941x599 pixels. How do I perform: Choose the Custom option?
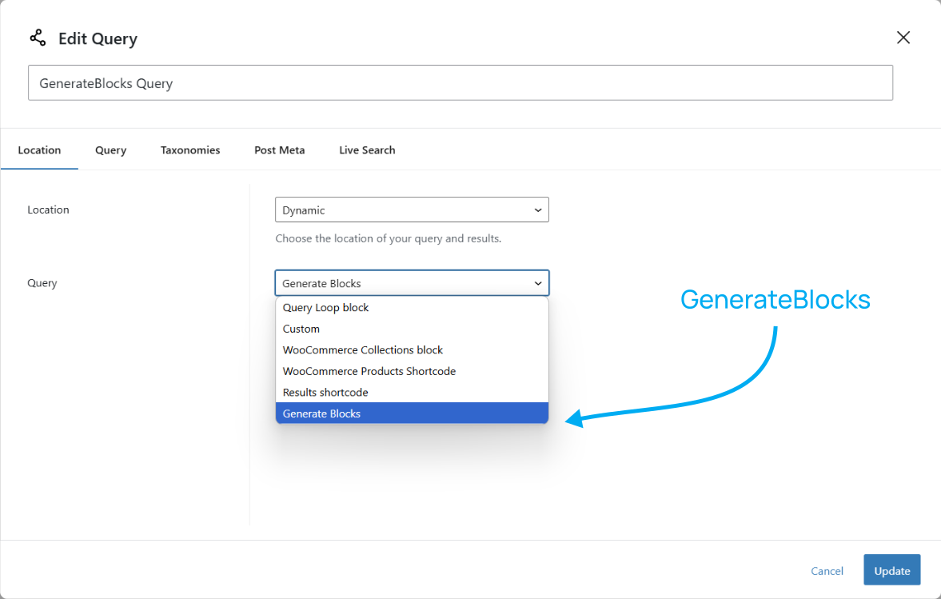pyautogui.click(x=412, y=329)
